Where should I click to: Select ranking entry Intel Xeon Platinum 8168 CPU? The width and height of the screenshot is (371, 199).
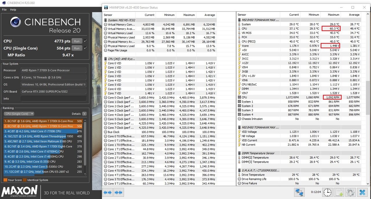[43, 141]
